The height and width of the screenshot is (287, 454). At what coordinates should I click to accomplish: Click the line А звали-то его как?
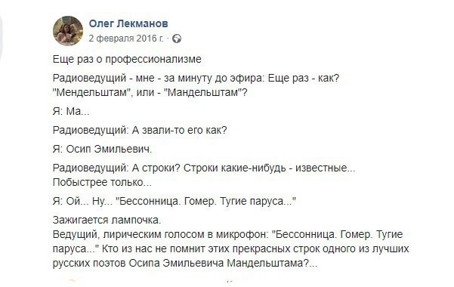140,130
